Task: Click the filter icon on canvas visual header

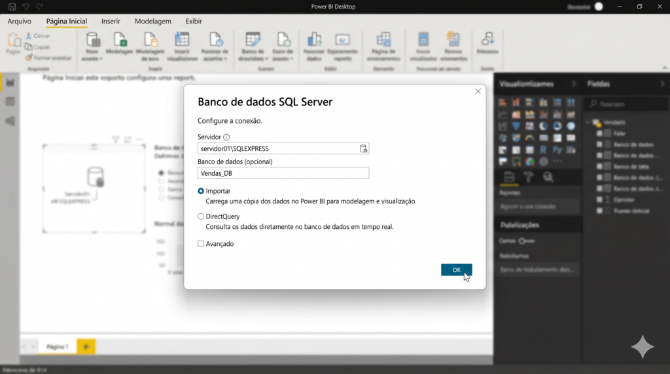Action: pyautogui.click(x=115, y=140)
